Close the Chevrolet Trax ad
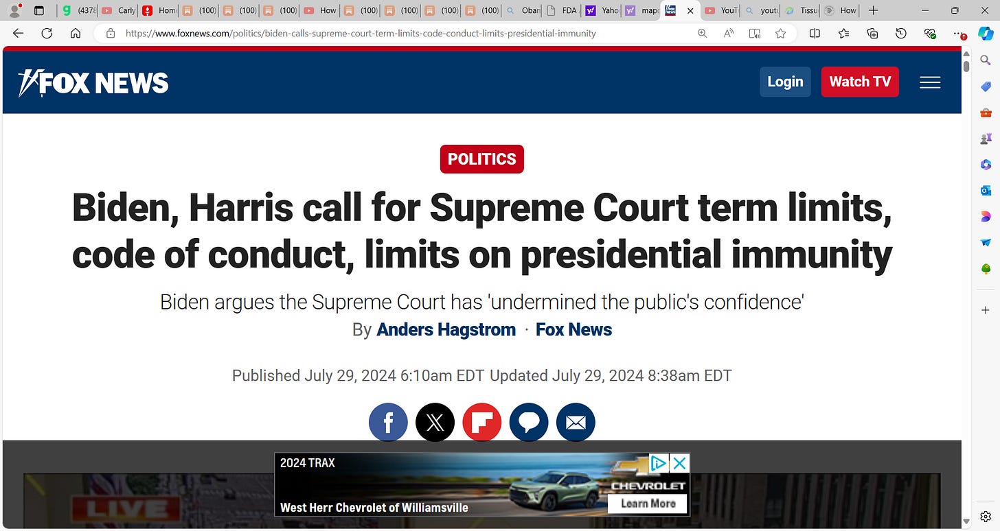The width and height of the screenshot is (1000, 531). click(679, 463)
